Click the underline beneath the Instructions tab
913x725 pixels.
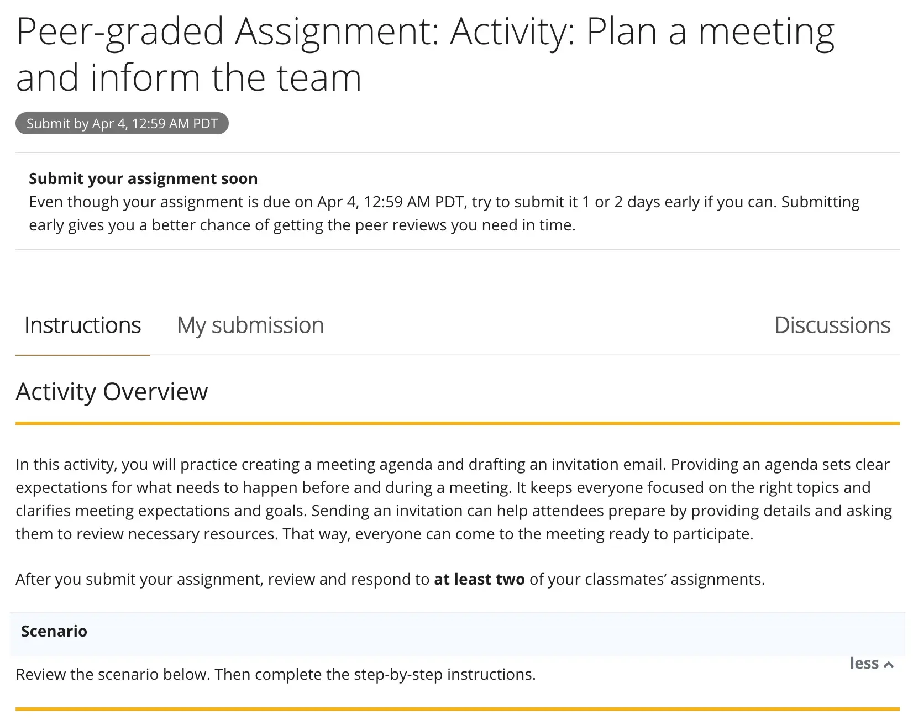[x=83, y=355]
